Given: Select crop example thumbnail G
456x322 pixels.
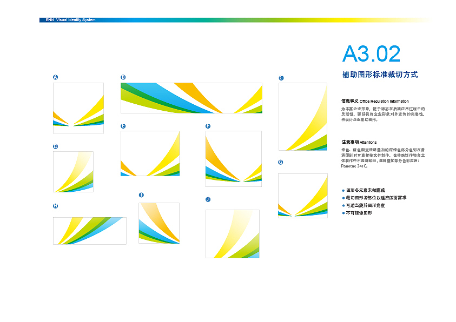Looking at the screenshot, I should click(x=303, y=196).
